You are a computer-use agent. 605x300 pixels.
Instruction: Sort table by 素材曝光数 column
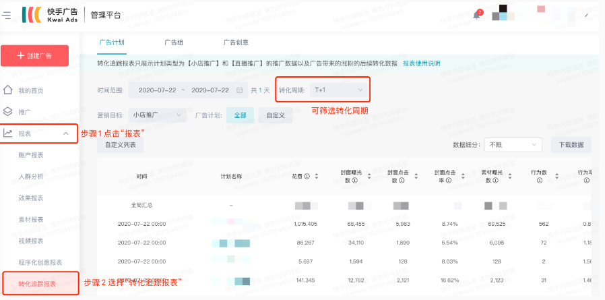point(510,177)
